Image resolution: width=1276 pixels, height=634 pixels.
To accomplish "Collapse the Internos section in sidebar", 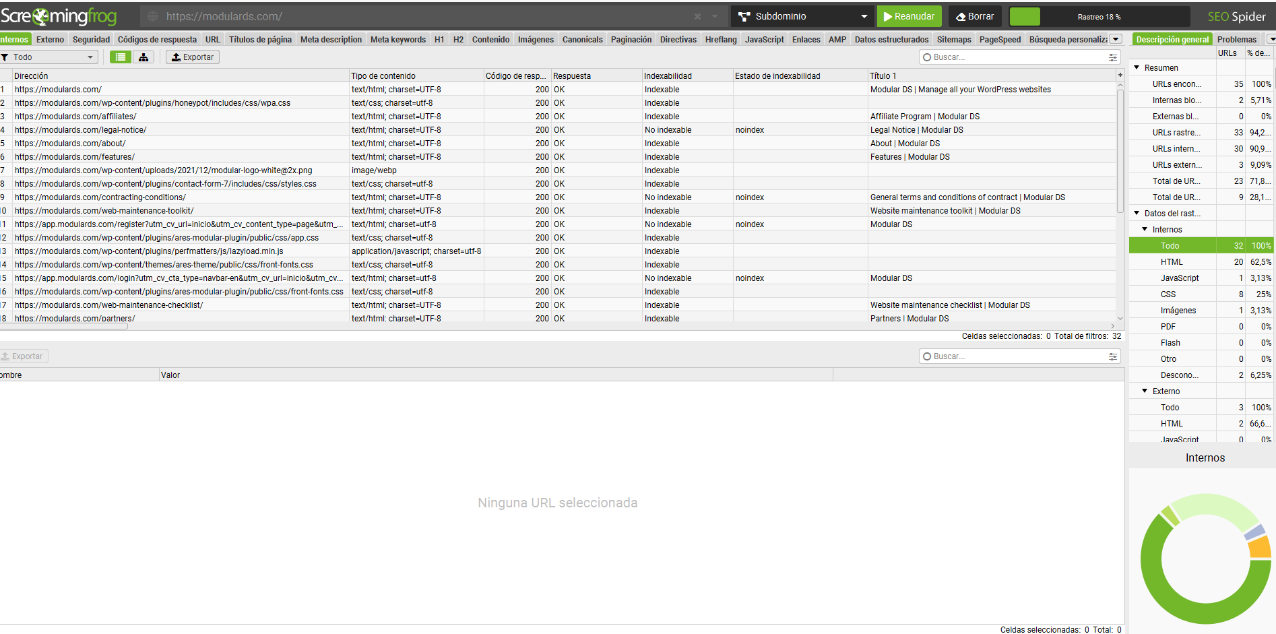I will [x=1144, y=229].
